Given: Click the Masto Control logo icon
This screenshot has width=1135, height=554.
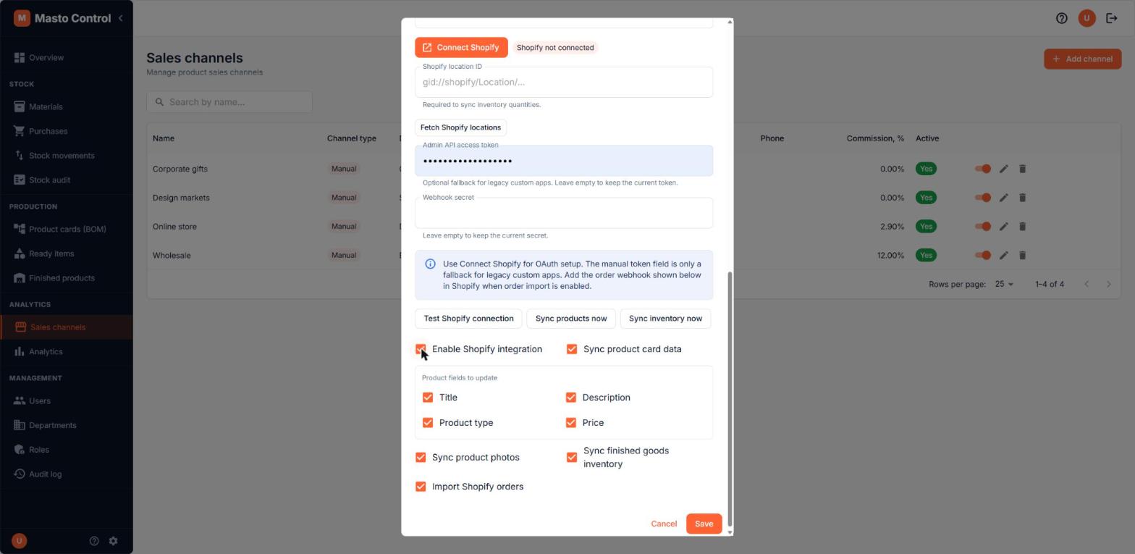Looking at the screenshot, I should [x=22, y=18].
